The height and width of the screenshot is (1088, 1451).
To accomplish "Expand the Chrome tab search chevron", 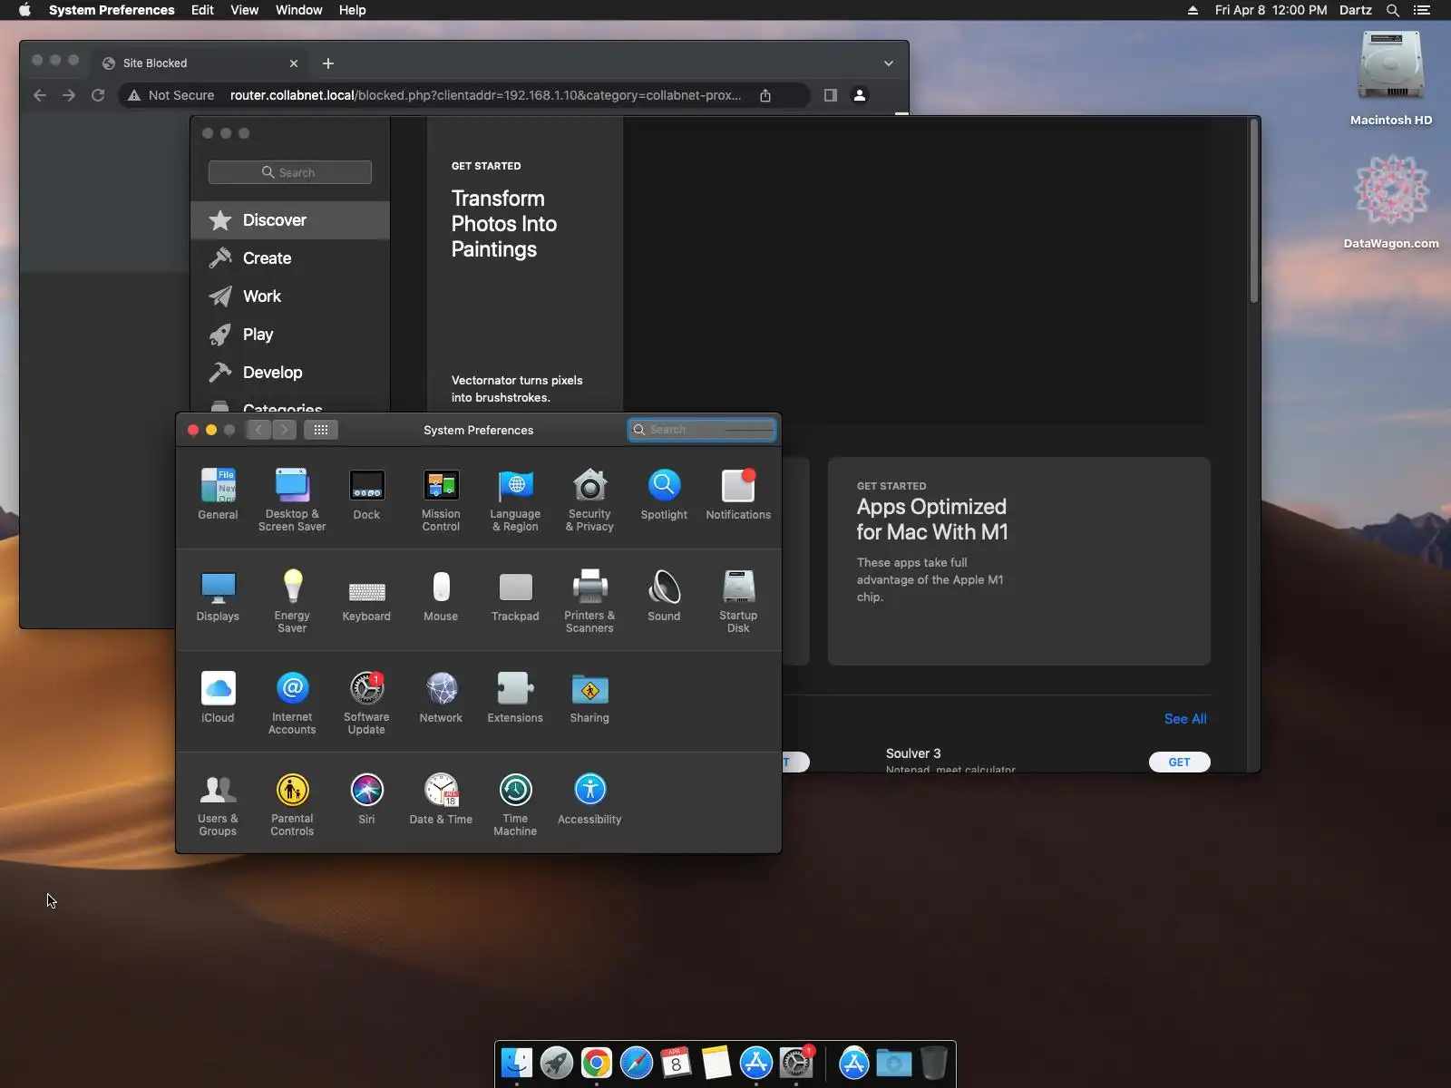I will [889, 63].
